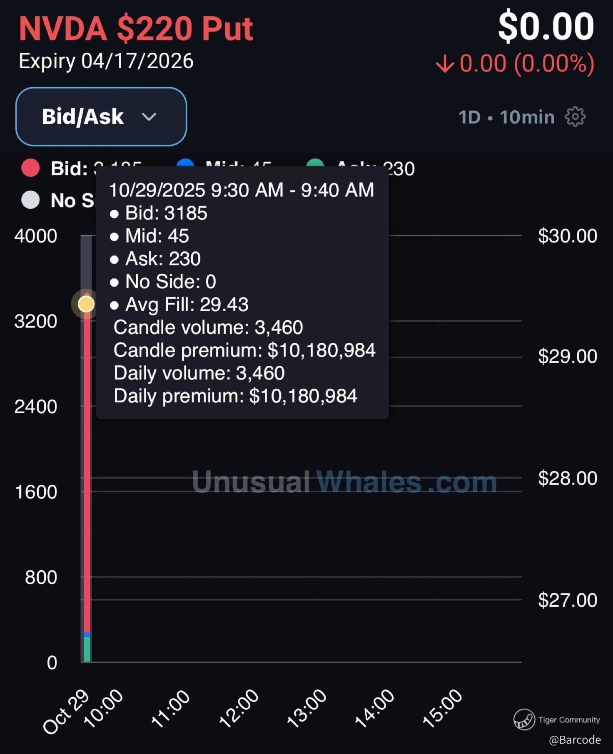Toggle the red Bid legend dot
Viewport: 613px width, 754px height.
tap(30, 168)
